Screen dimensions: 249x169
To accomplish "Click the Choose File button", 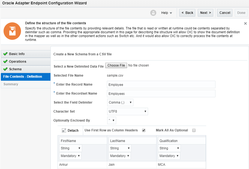I will point(116,65).
